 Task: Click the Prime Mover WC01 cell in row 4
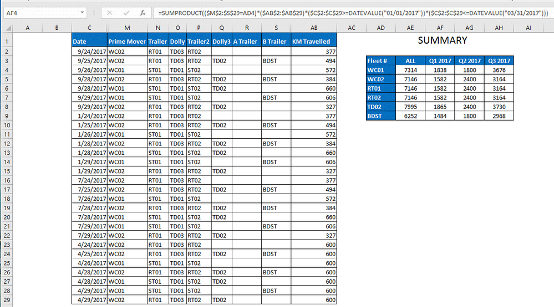[x=127, y=70]
